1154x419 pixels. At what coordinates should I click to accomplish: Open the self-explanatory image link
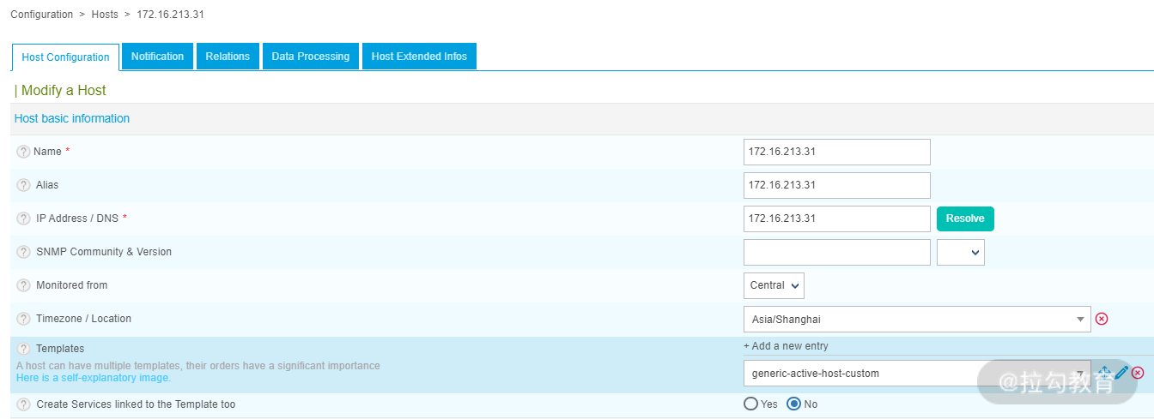[x=94, y=378]
